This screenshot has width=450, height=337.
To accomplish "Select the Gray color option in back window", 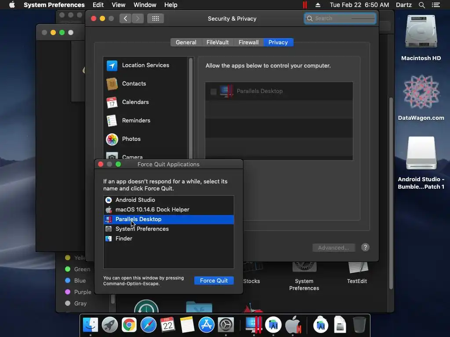I will point(76,303).
